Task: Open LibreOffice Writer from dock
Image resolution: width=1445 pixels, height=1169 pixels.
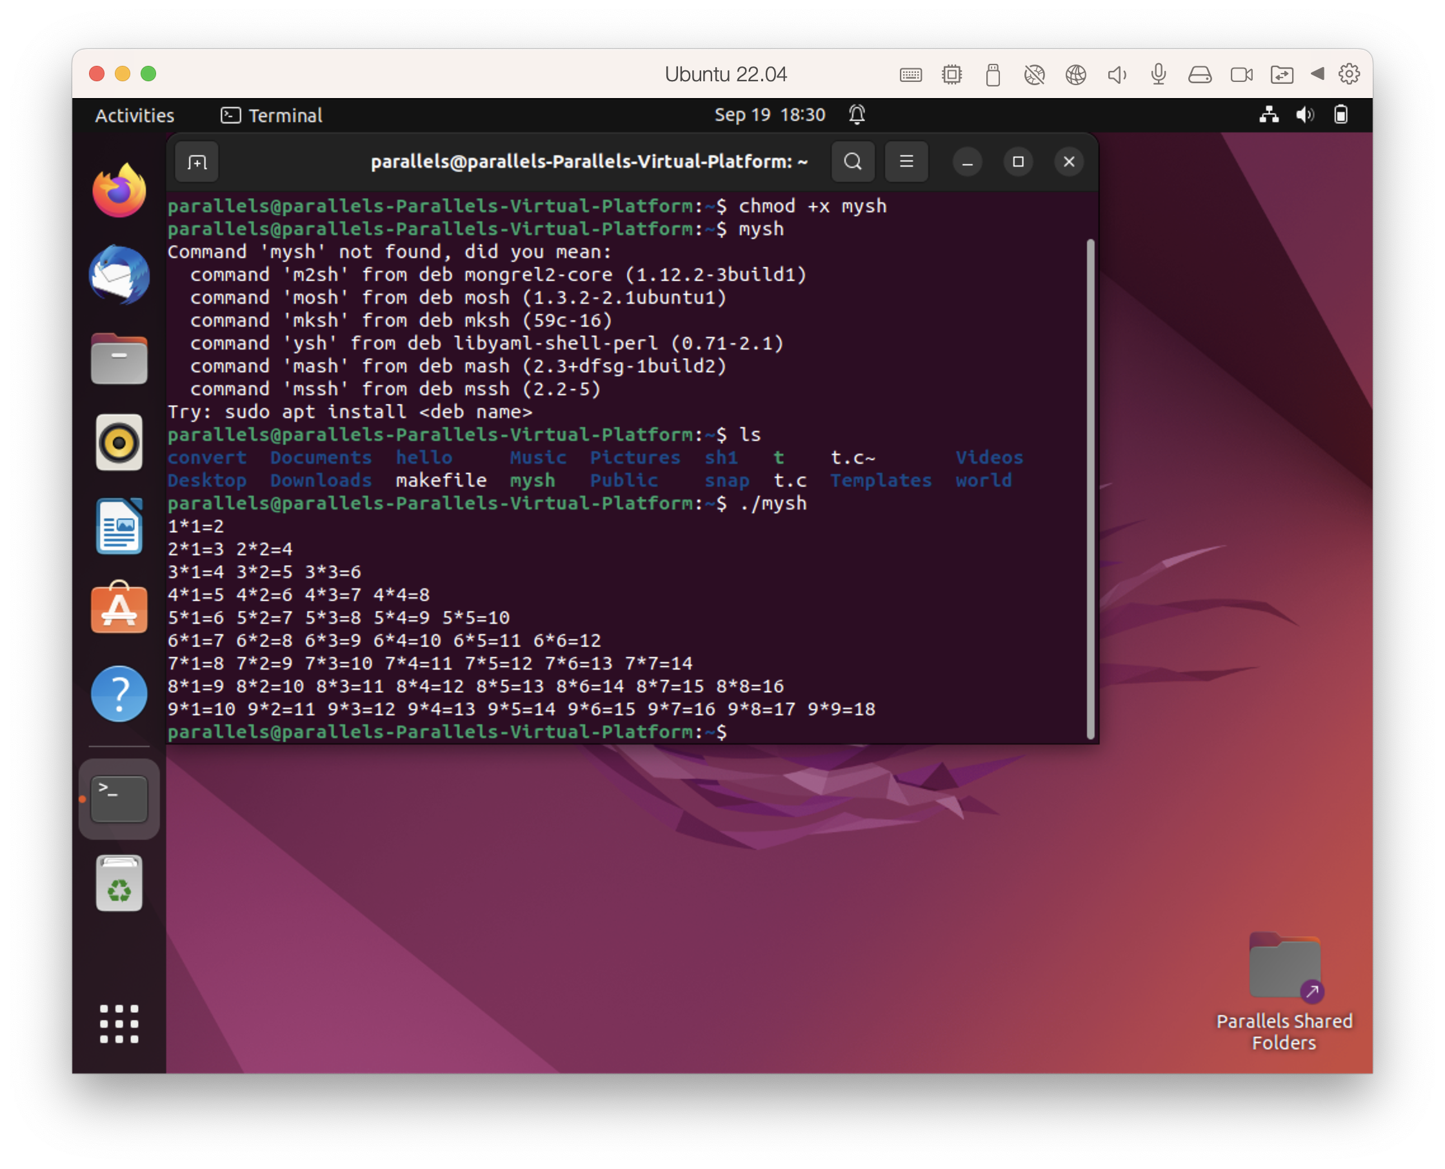Action: coord(119,526)
